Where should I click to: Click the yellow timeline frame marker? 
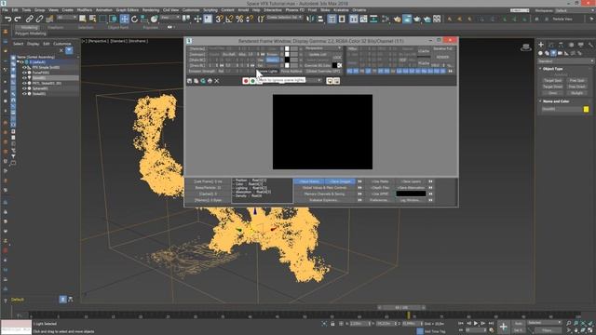409,315
